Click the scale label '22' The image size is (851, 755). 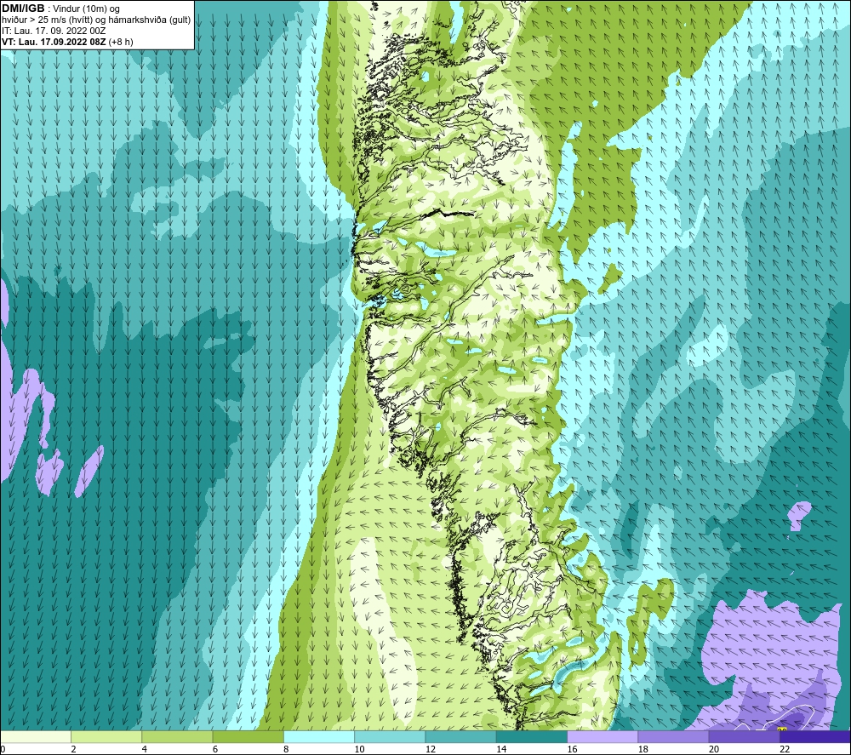[x=785, y=749]
